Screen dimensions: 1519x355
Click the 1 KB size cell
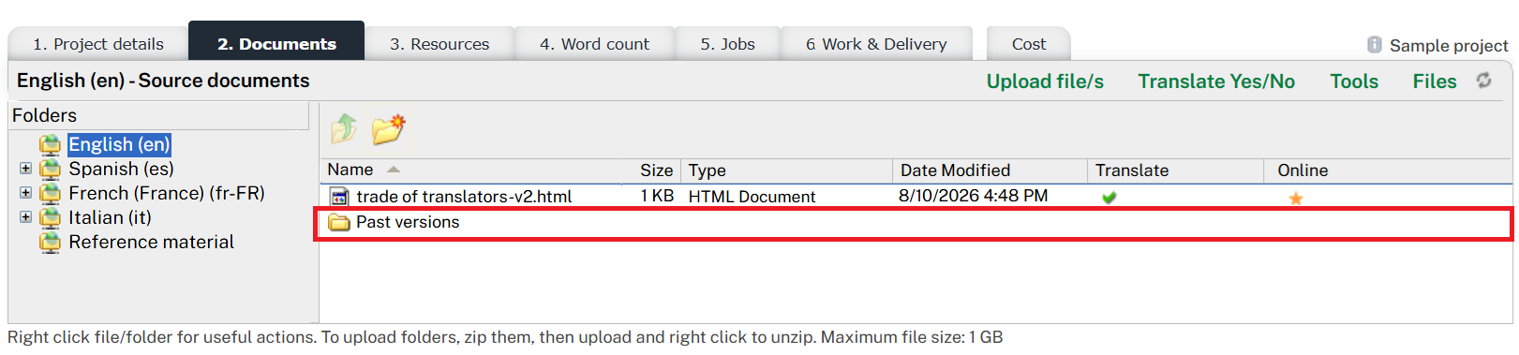pos(657,196)
